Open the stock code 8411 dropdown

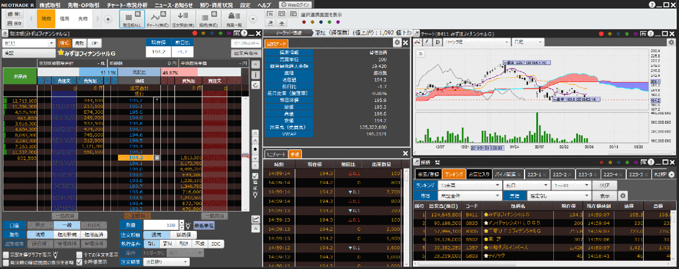[52, 43]
